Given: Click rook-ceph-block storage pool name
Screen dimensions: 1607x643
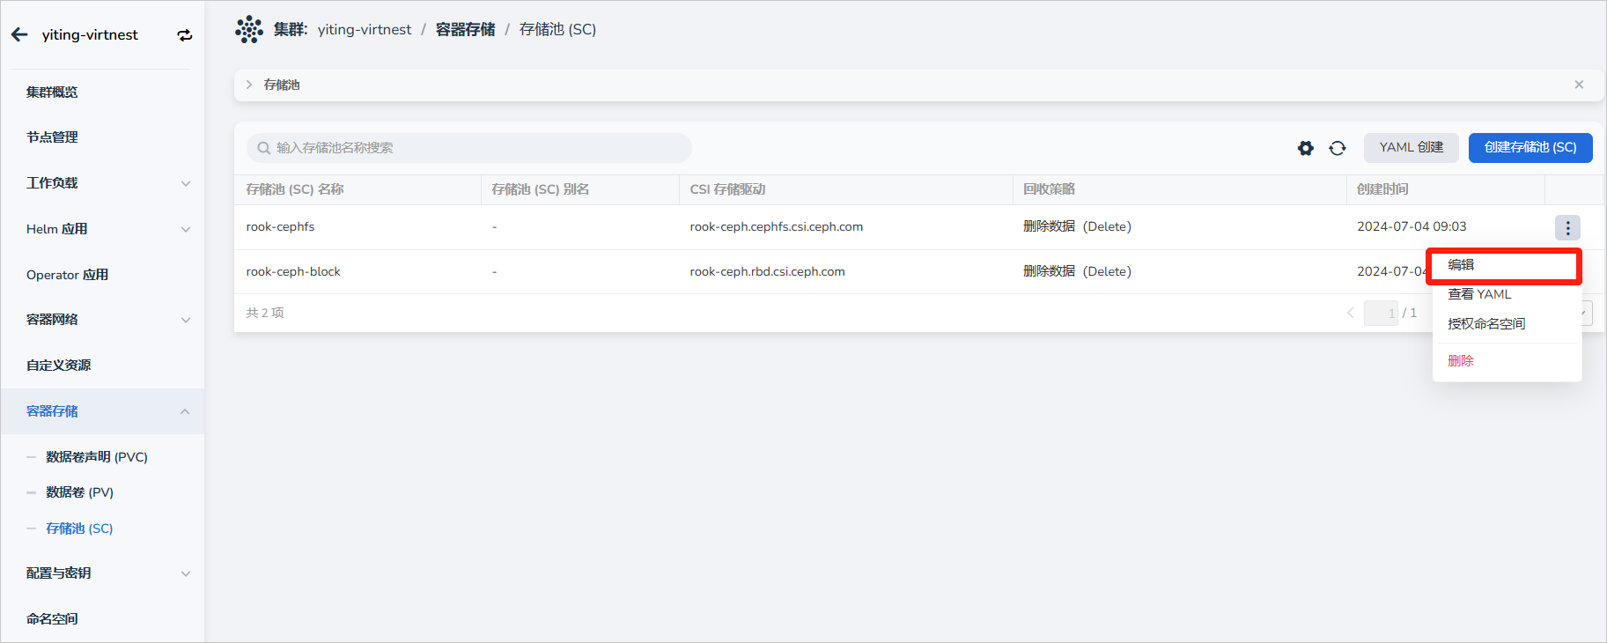Looking at the screenshot, I should (x=293, y=271).
